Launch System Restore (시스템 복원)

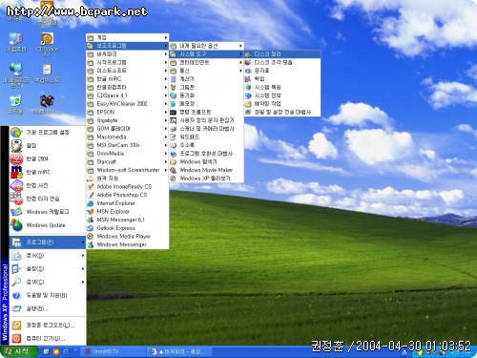tap(282, 87)
